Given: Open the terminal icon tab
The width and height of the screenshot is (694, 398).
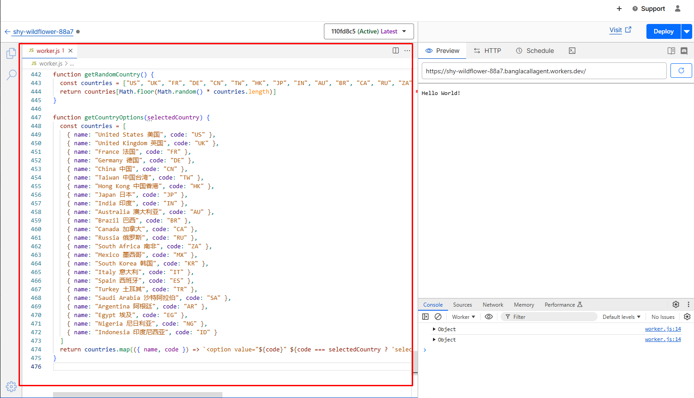Looking at the screenshot, I should coord(572,51).
